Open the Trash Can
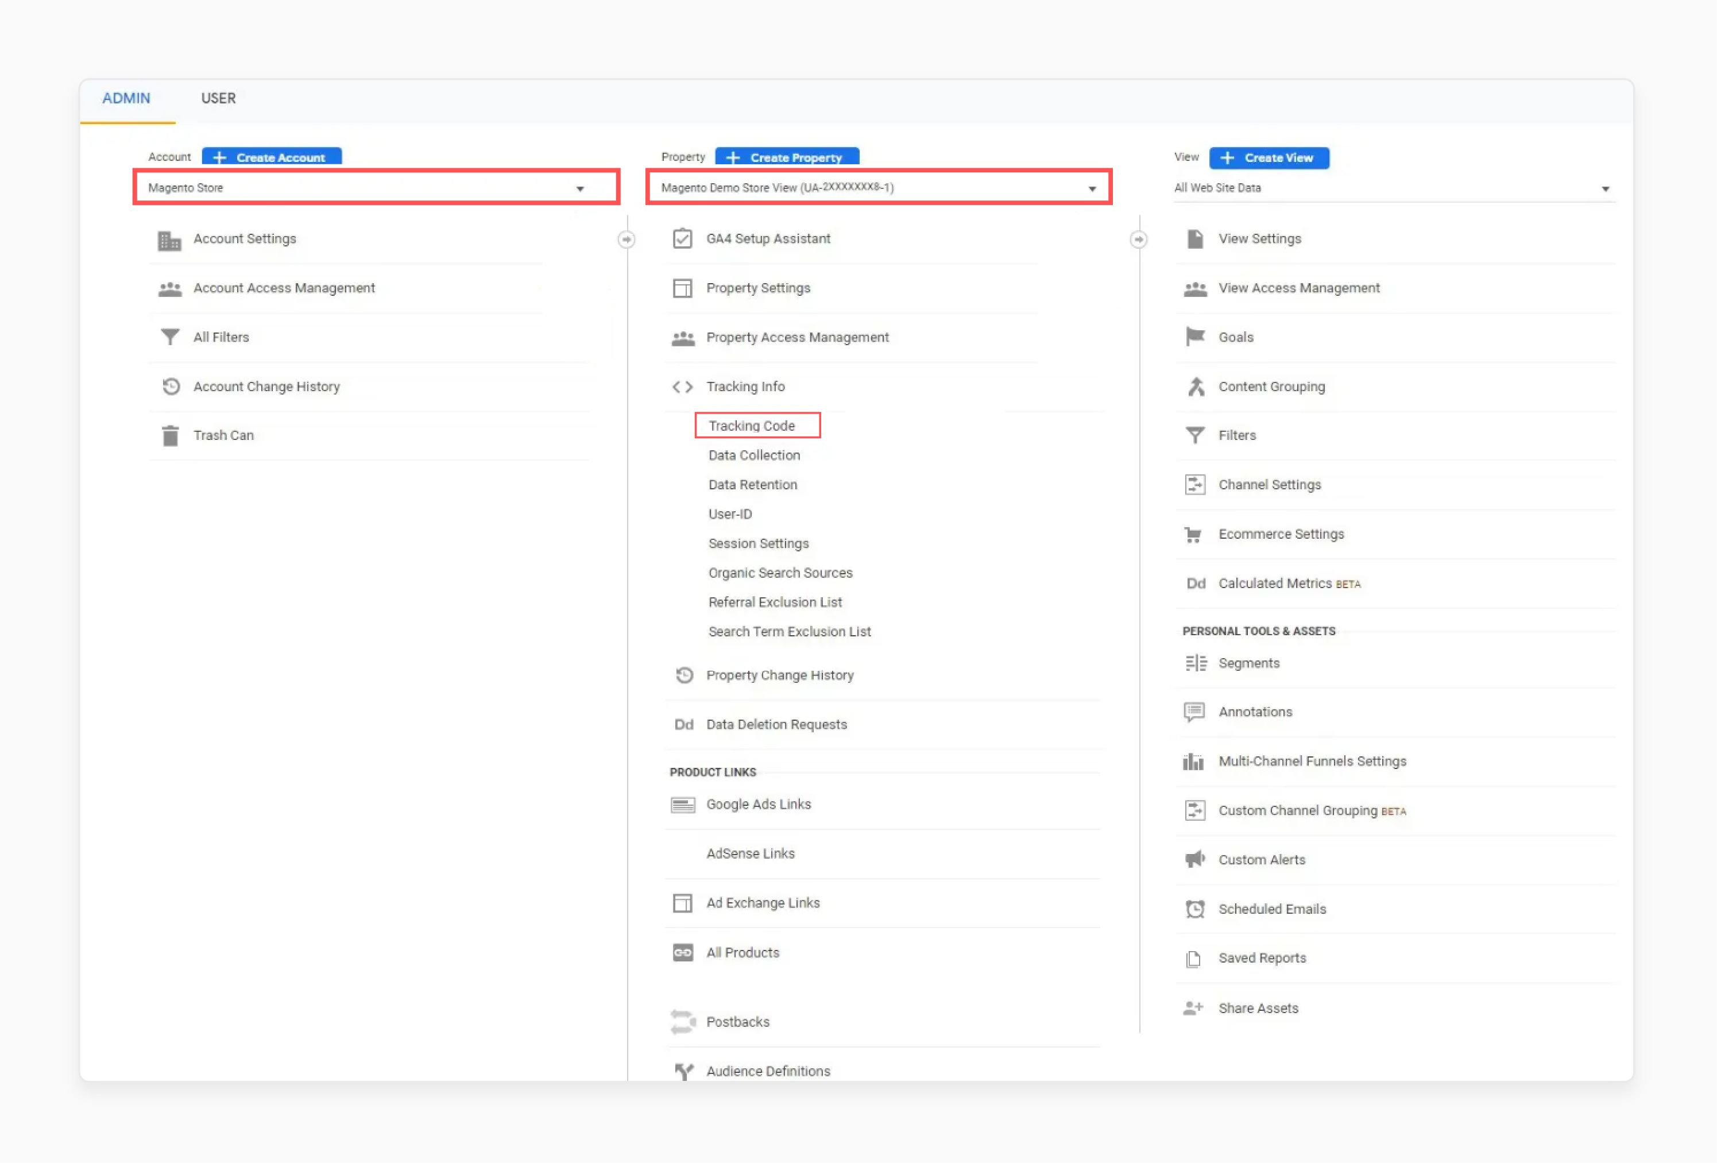Viewport: 1717px width, 1163px height. (169, 435)
